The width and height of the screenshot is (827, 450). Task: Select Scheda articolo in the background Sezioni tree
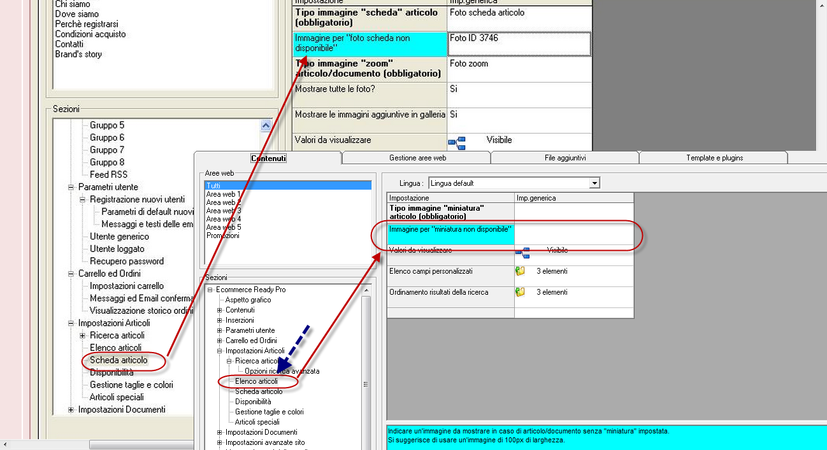click(119, 360)
